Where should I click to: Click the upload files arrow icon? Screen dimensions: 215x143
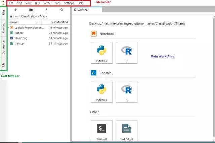click(x=46, y=10)
